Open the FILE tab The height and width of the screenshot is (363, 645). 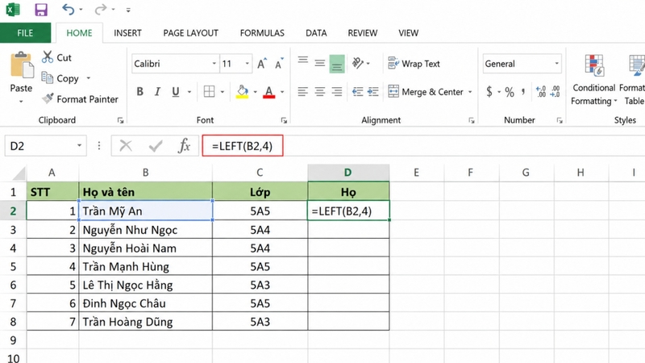tap(25, 33)
